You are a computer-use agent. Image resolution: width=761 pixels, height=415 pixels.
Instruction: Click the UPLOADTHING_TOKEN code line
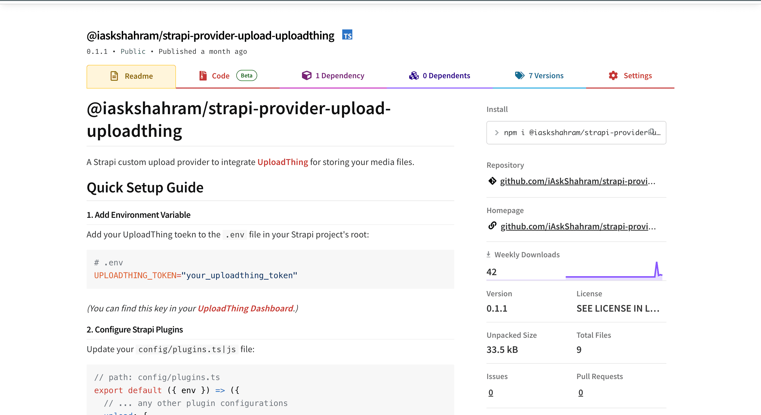(x=196, y=275)
